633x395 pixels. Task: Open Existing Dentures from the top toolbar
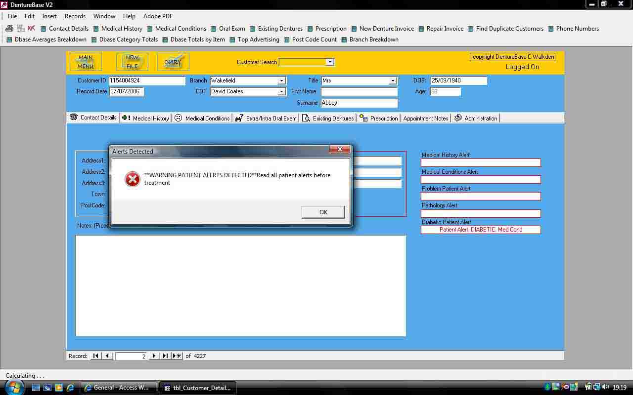pyautogui.click(x=276, y=29)
